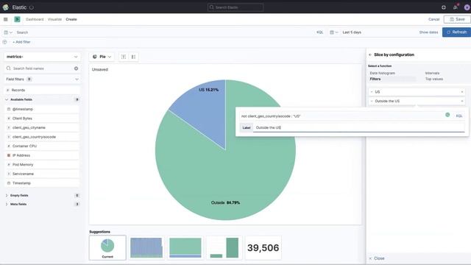This screenshot has height=265, width=471.
Task: Select the client_geo_cityname field
Action: tap(42, 127)
